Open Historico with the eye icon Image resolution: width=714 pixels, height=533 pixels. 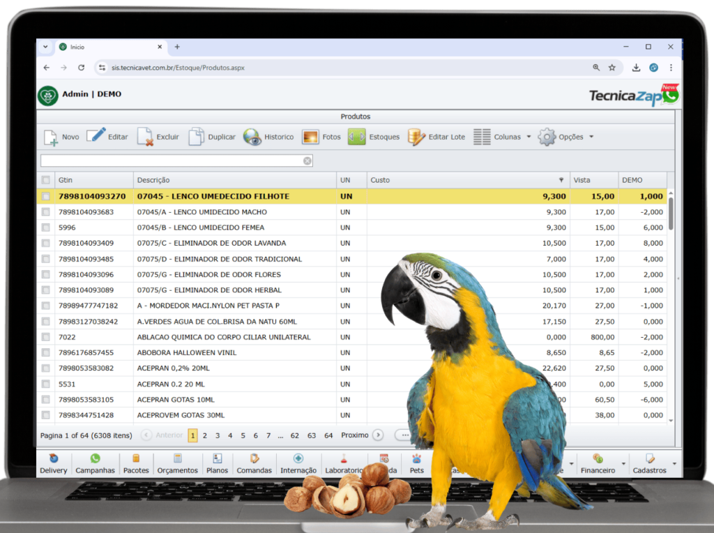(252, 137)
